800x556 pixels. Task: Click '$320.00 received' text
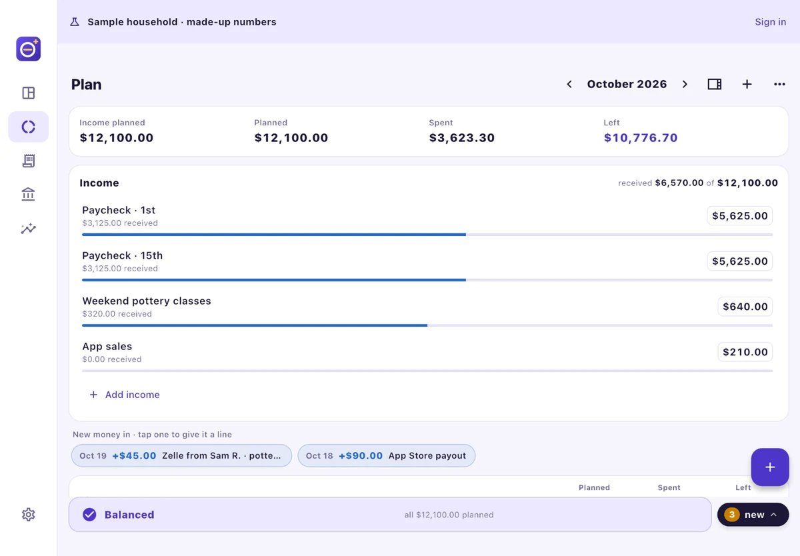117,314
